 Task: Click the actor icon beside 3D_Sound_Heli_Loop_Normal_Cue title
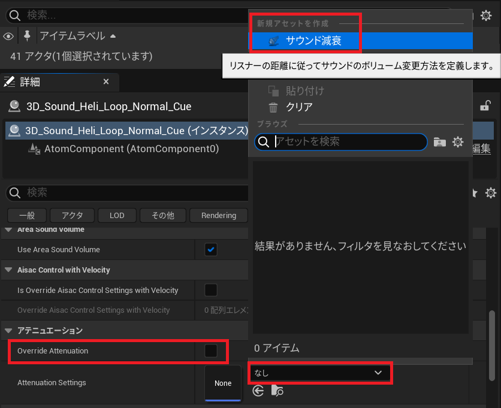coord(14,107)
